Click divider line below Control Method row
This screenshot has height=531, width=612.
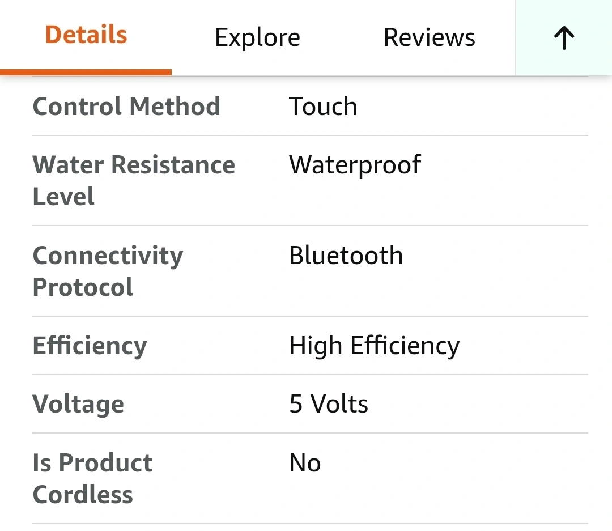point(309,135)
